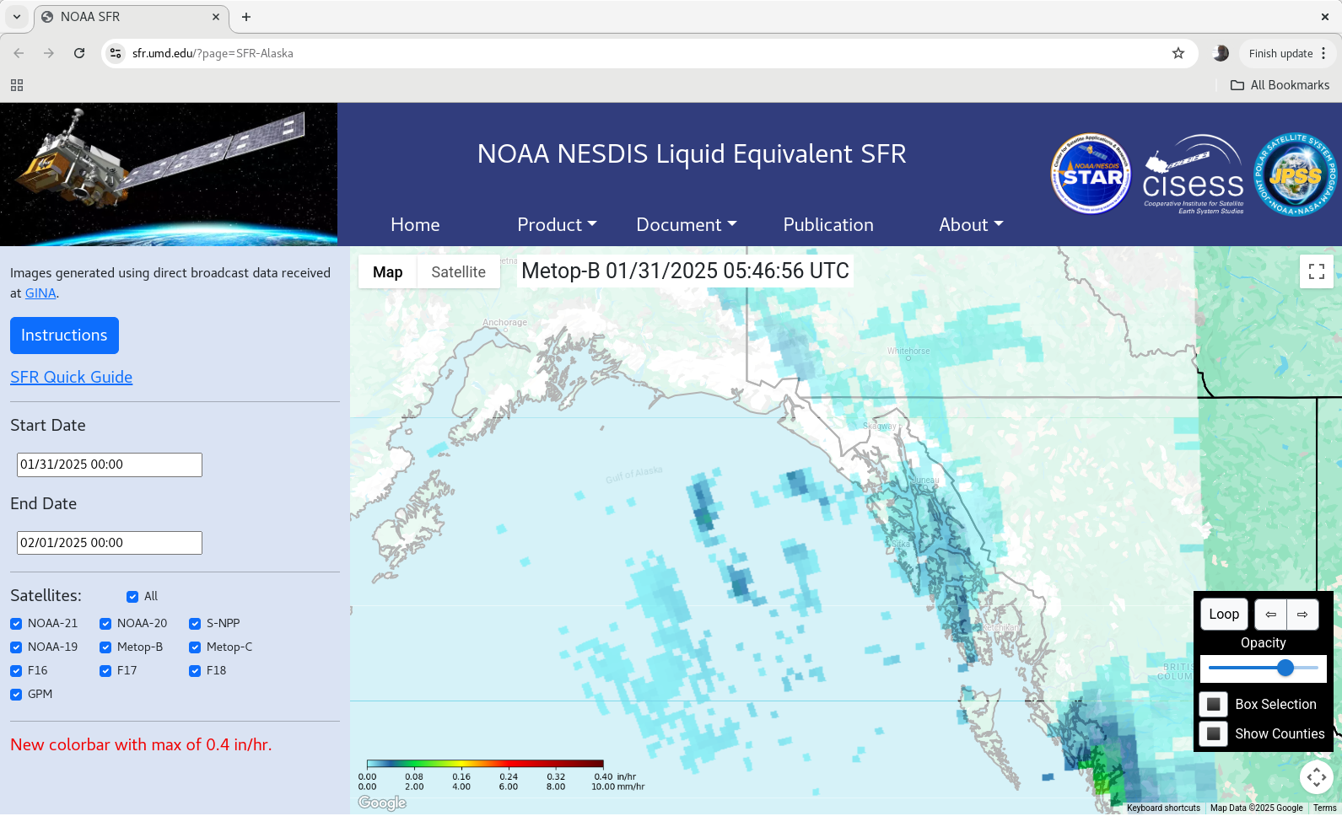The width and height of the screenshot is (1342, 827).
Task: Uncheck the NOAA-20 checkbox
Action: pyautogui.click(x=105, y=624)
